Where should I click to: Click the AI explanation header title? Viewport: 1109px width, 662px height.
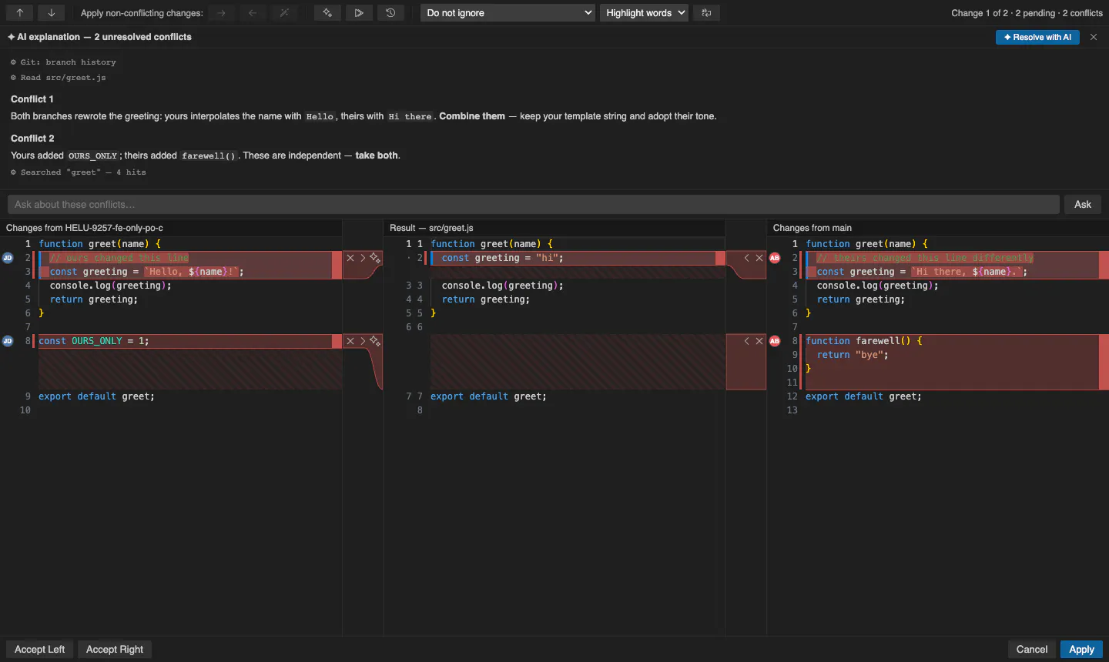click(99, 37)
